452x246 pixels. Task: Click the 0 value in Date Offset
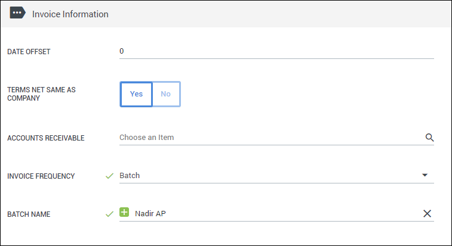coord(122,51)
